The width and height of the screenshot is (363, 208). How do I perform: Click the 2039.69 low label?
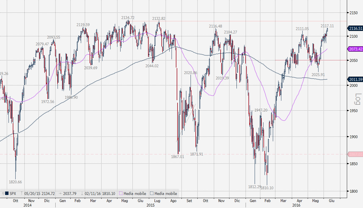91,68
